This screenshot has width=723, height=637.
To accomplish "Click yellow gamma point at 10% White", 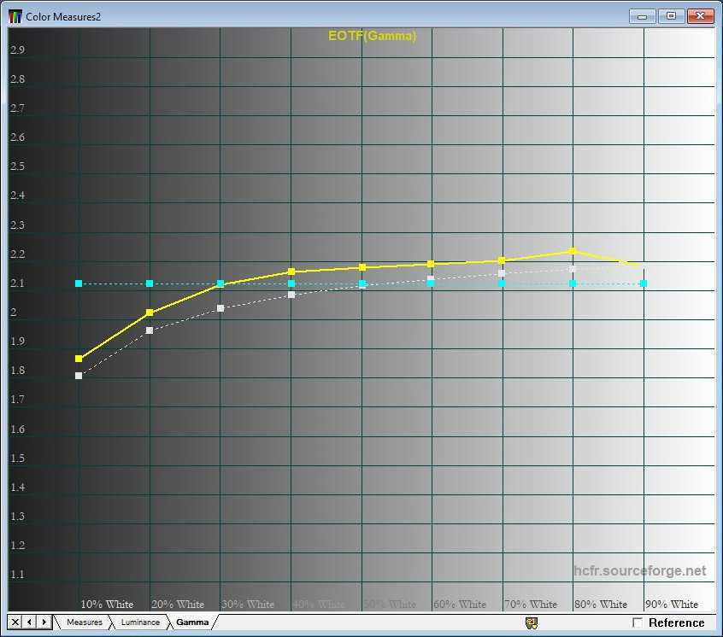I will (79, 359).
